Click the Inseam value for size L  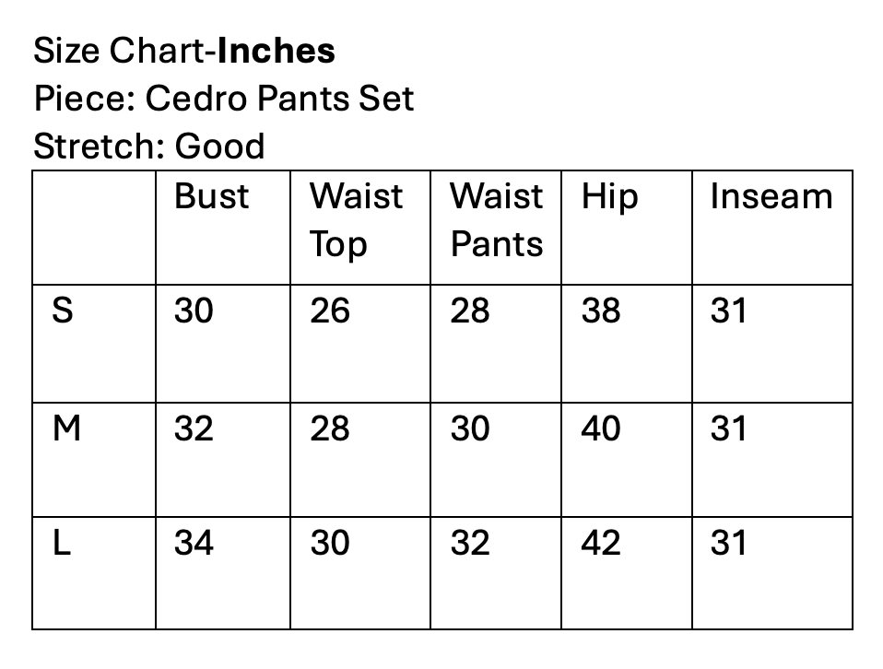[728, 543]
